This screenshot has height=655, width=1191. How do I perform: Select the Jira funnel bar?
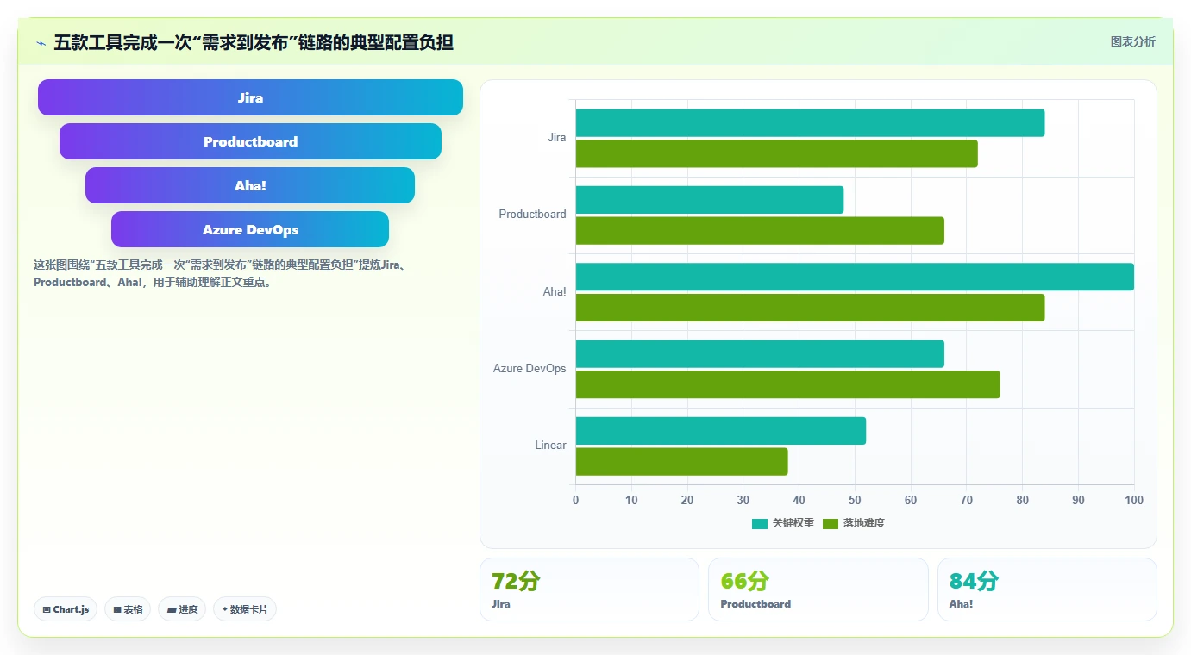[250, 97]
